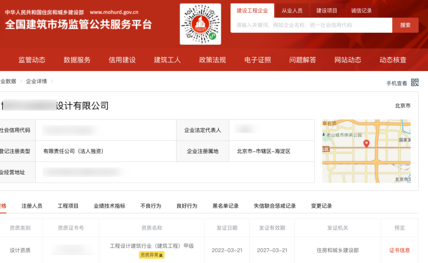This screenshot has width=428, height=263.
Task: Click the small QR icon beside 手机查看
Action: pyautogui.click(x=415, y=82)
